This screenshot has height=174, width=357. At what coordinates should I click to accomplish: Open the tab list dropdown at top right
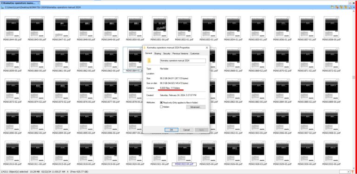(x=350, y=3)
